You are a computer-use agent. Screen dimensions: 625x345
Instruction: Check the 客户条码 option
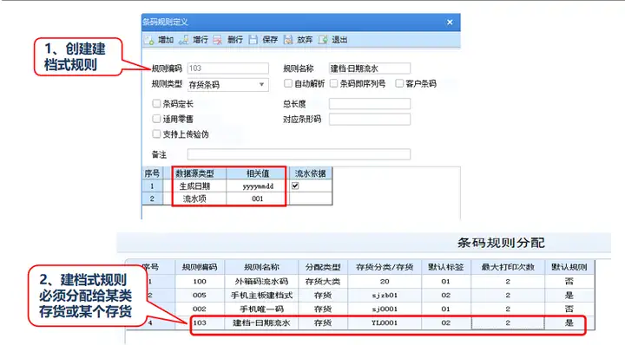click(399, 83)
